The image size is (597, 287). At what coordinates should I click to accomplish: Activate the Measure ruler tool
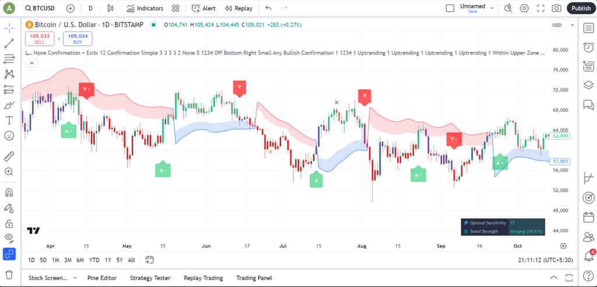(9, 156)
